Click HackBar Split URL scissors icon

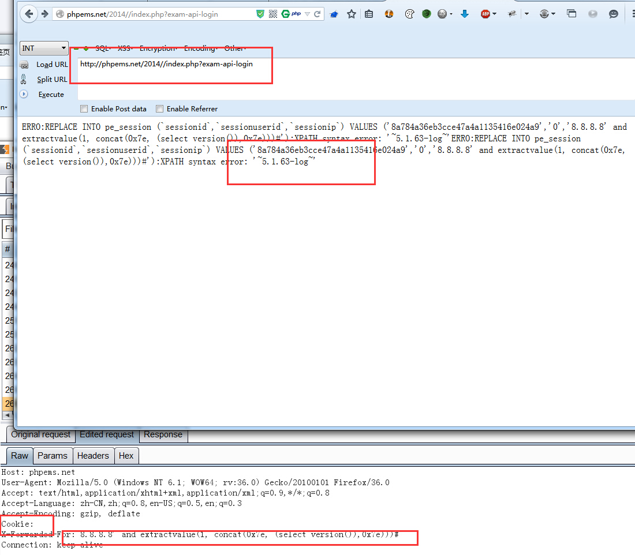coord(24,80)
